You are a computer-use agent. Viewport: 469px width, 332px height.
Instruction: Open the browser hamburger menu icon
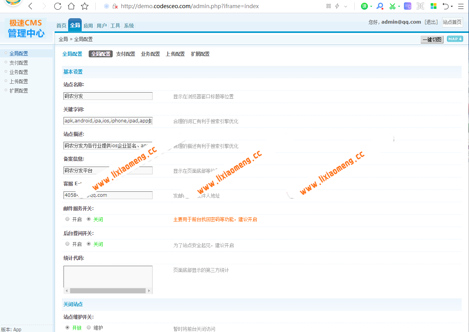pos(461,6)
